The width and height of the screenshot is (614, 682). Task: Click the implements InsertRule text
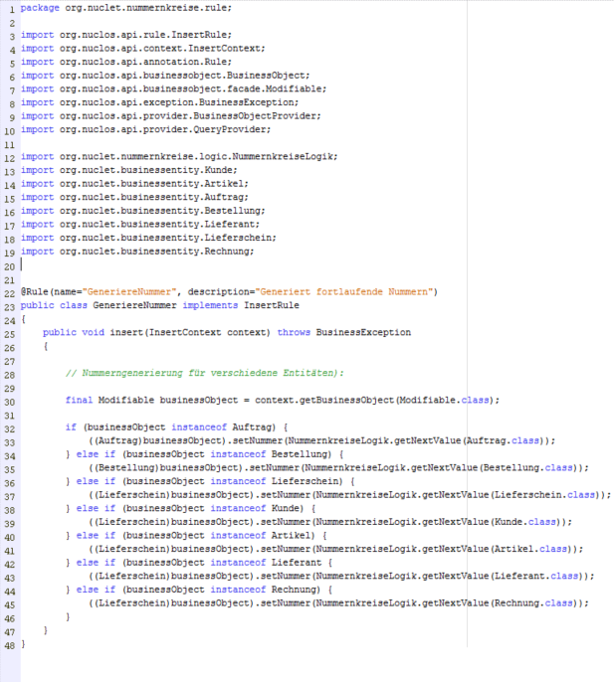tap(241, 305)
